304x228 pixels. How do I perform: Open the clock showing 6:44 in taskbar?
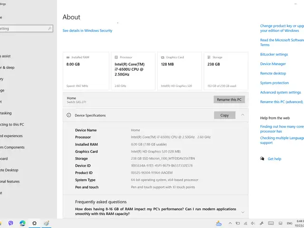300,223
